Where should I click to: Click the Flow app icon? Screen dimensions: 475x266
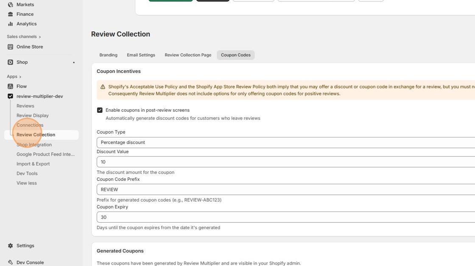pos(10,87)
